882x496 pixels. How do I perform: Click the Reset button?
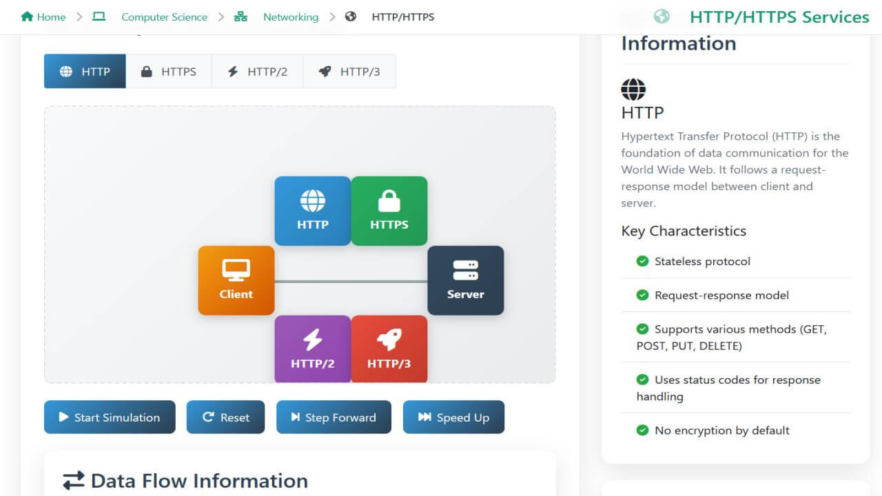[x=225, y=417]
